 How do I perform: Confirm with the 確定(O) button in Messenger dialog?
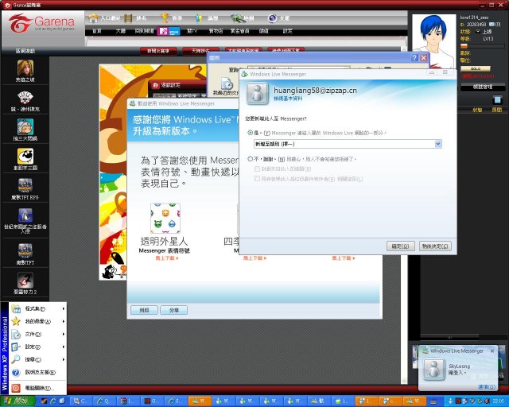(401, 246)
